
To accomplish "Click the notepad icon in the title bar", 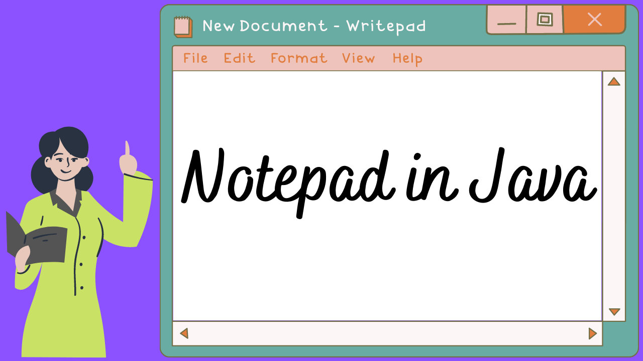I will click(x=183, y=26).
